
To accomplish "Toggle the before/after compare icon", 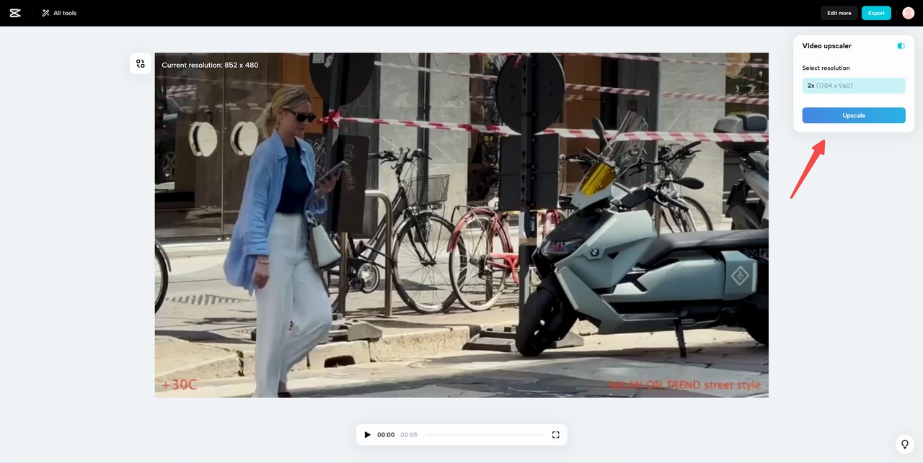I will (x=901, y=46).
